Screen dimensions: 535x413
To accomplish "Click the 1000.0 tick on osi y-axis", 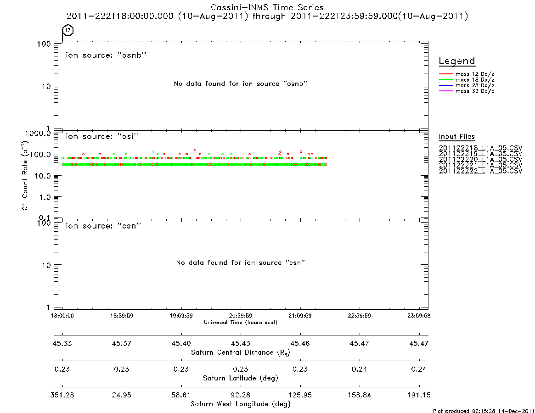I will point(38,134).
